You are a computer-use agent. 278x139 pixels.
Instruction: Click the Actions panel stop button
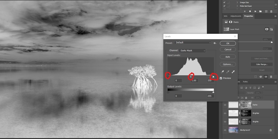coord(245,11)
